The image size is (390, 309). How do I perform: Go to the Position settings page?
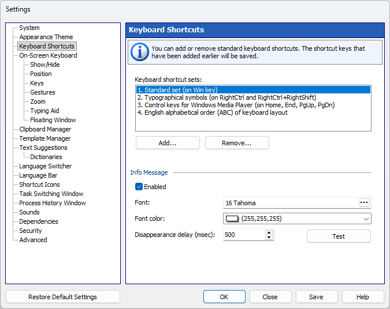[x=41, y=74]
